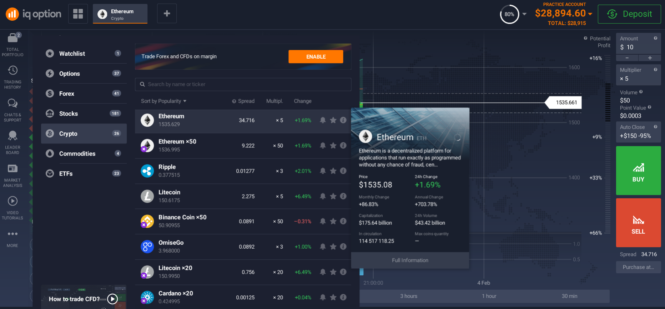
Task: Expand Sort by Popularity dropdown
Action: click(163, 101)
